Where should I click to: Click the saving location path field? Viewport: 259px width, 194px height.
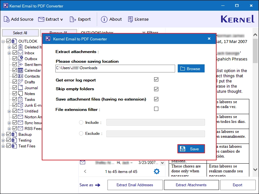[x=115, y=69]
